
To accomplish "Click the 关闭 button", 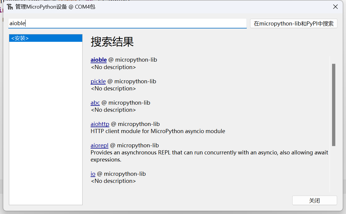I will [315, 200].
